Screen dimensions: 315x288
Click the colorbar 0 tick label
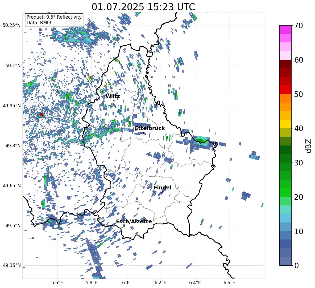coord(296,265)
